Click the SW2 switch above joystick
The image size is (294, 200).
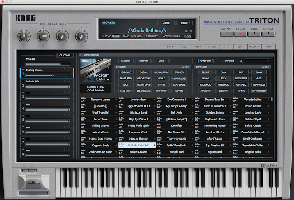pos(32,171)
